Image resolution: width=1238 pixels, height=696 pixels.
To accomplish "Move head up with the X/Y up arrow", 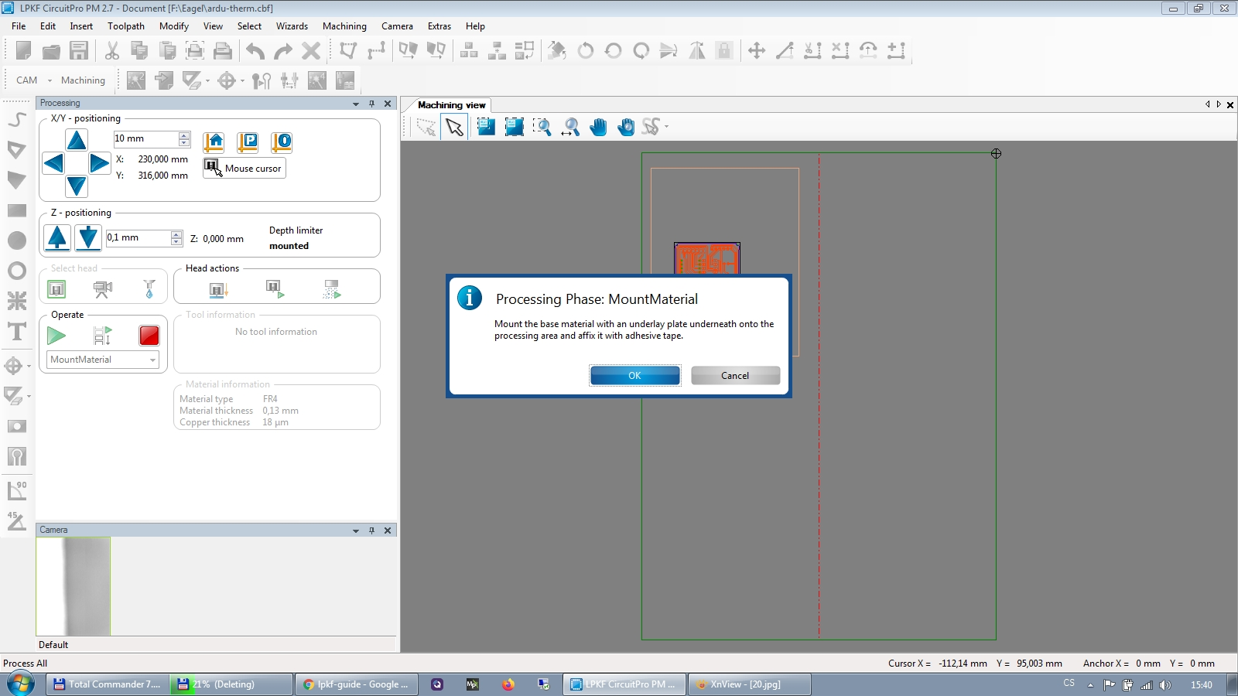I will (x=77, y=140).
